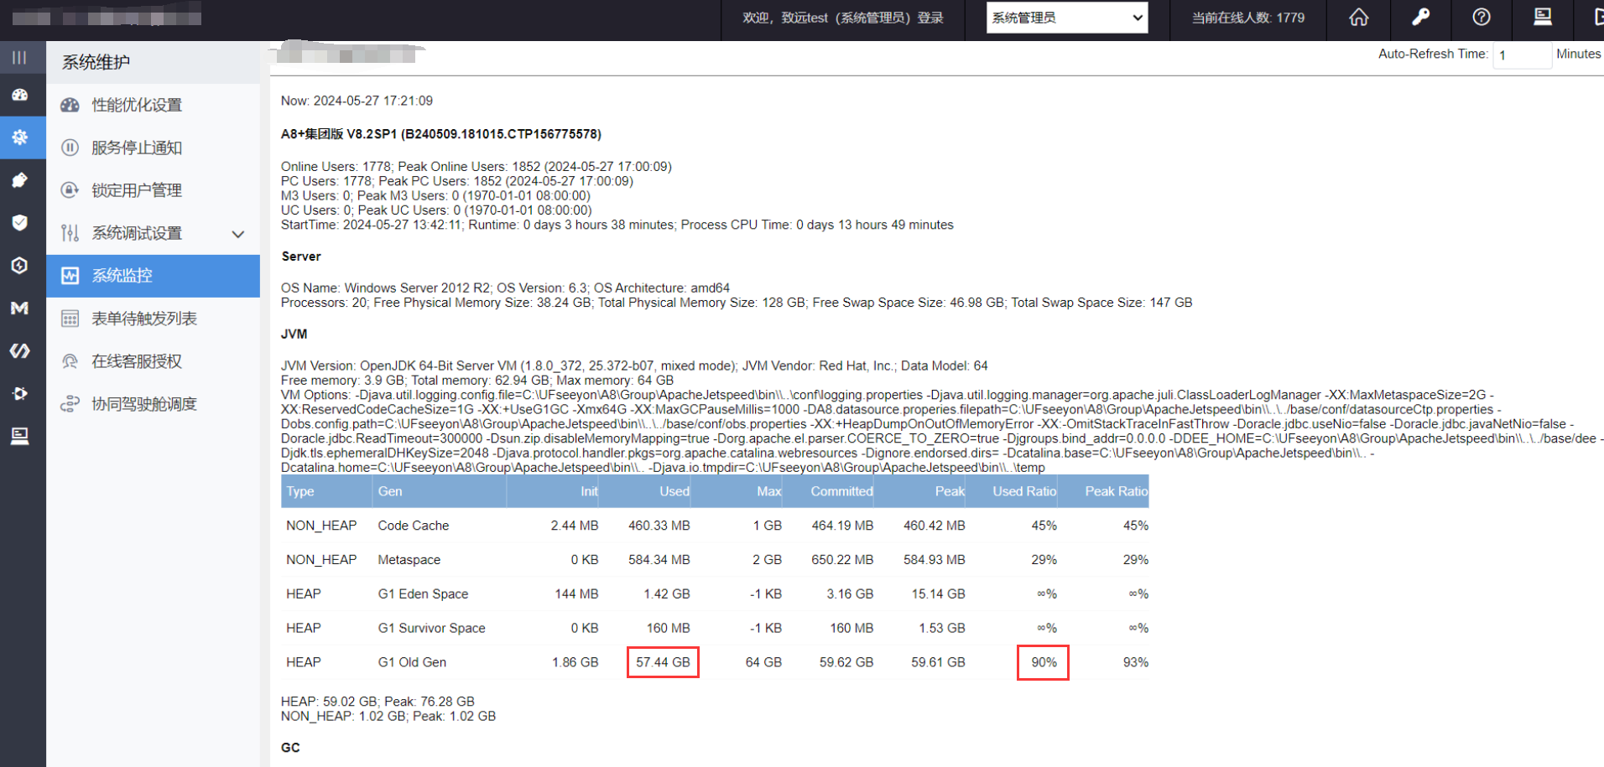Select the gear settings icon in left rail

(x=20, y=137)
